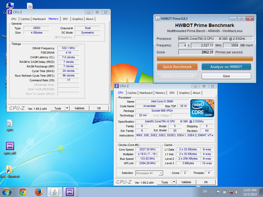Viewport: 263px width, 197px height.
Task: Click the Command Rate value 1T
Action: 68,80
